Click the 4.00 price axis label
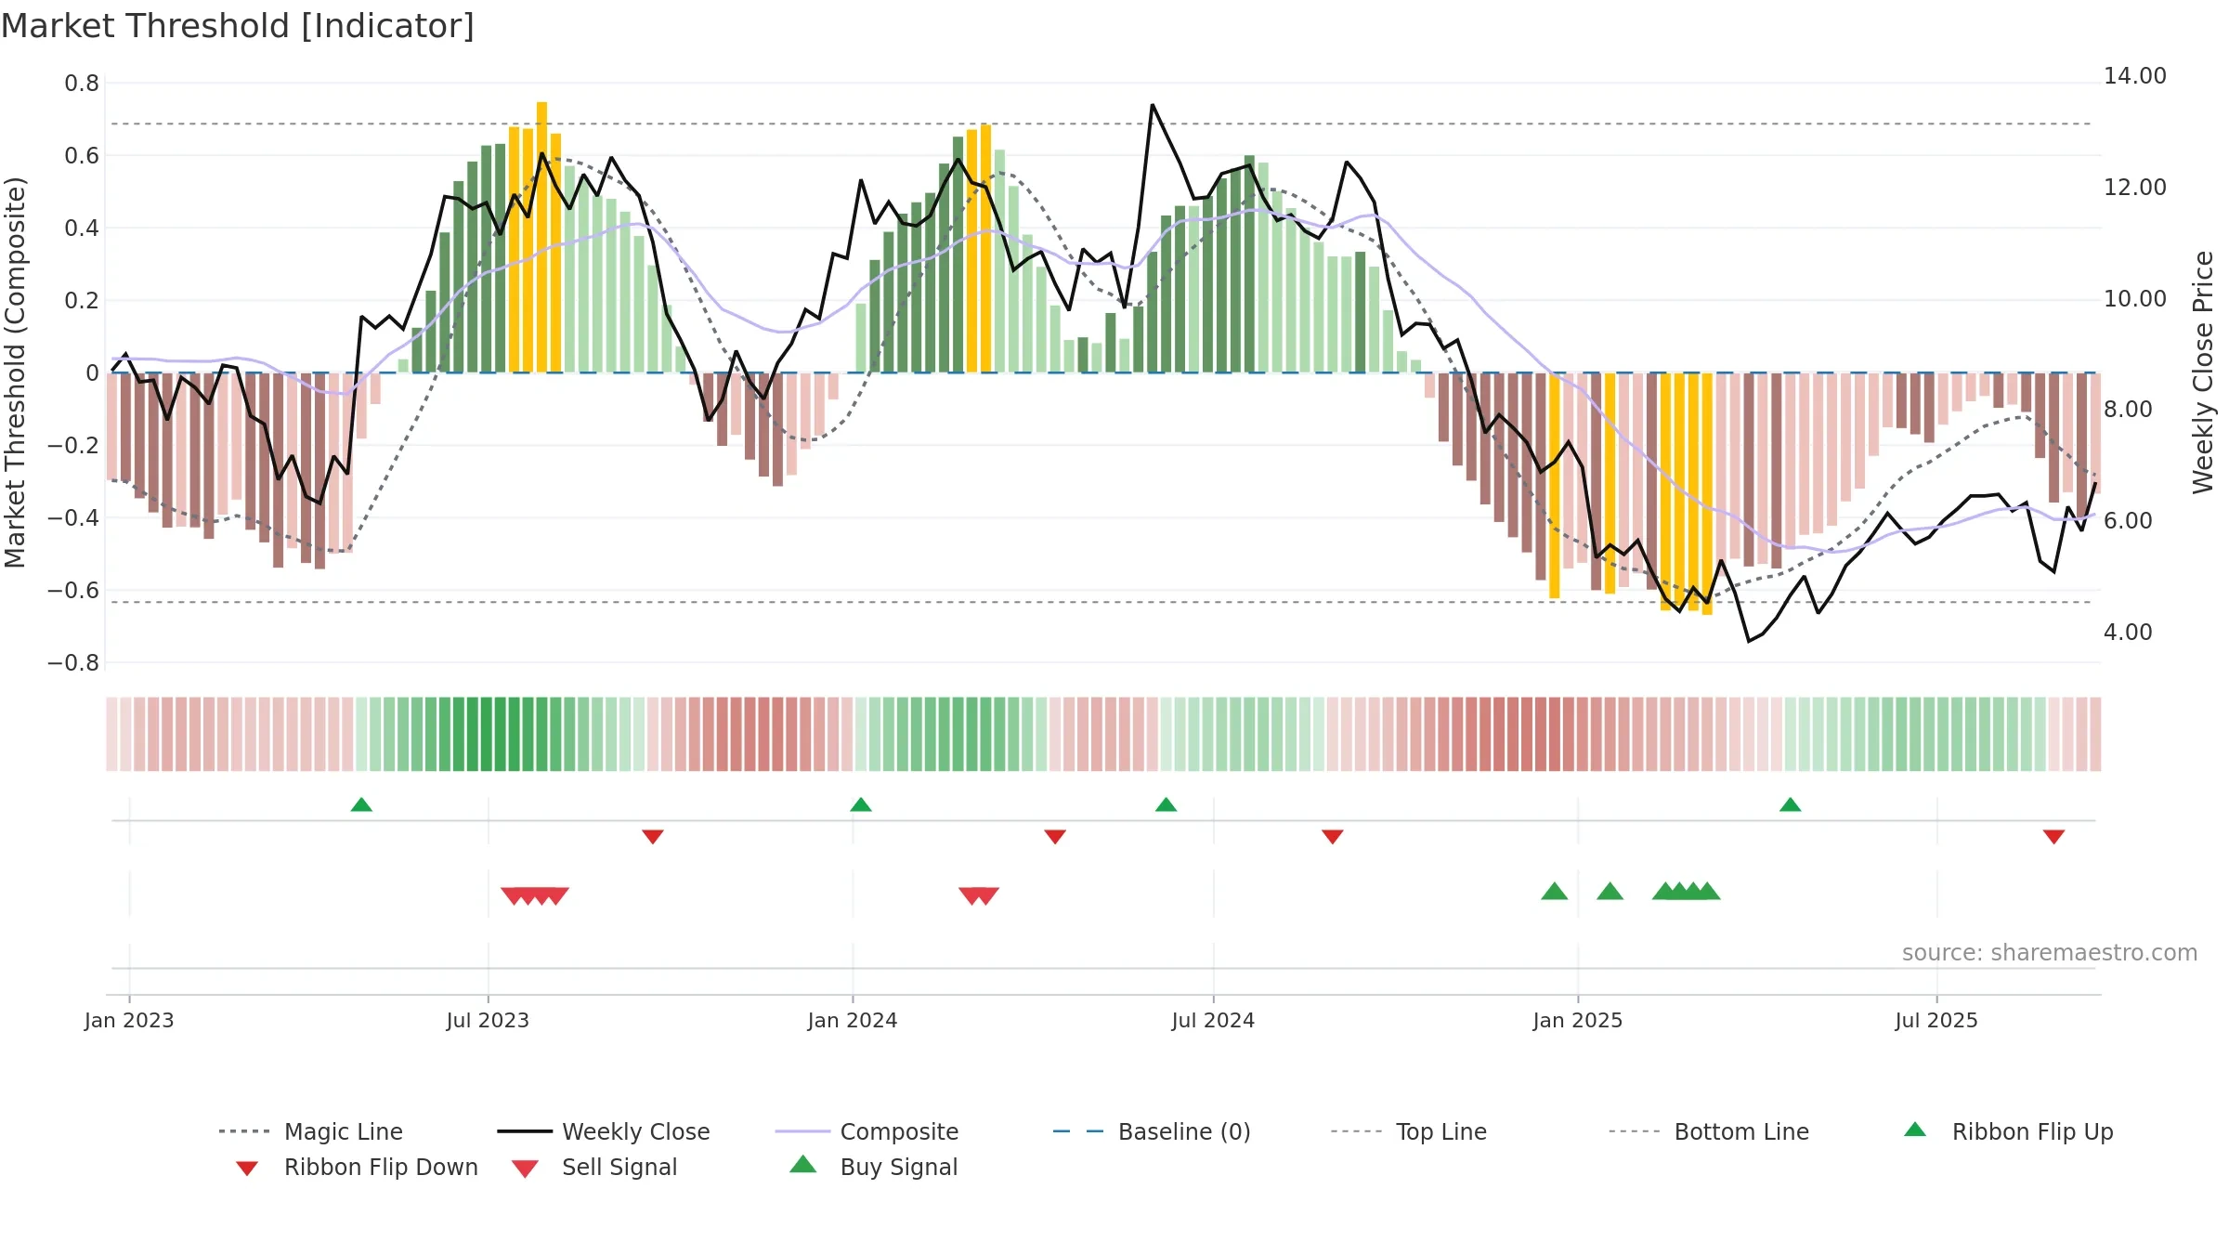Viewport: 2229px width, 1254px height. pos(2128,633)
